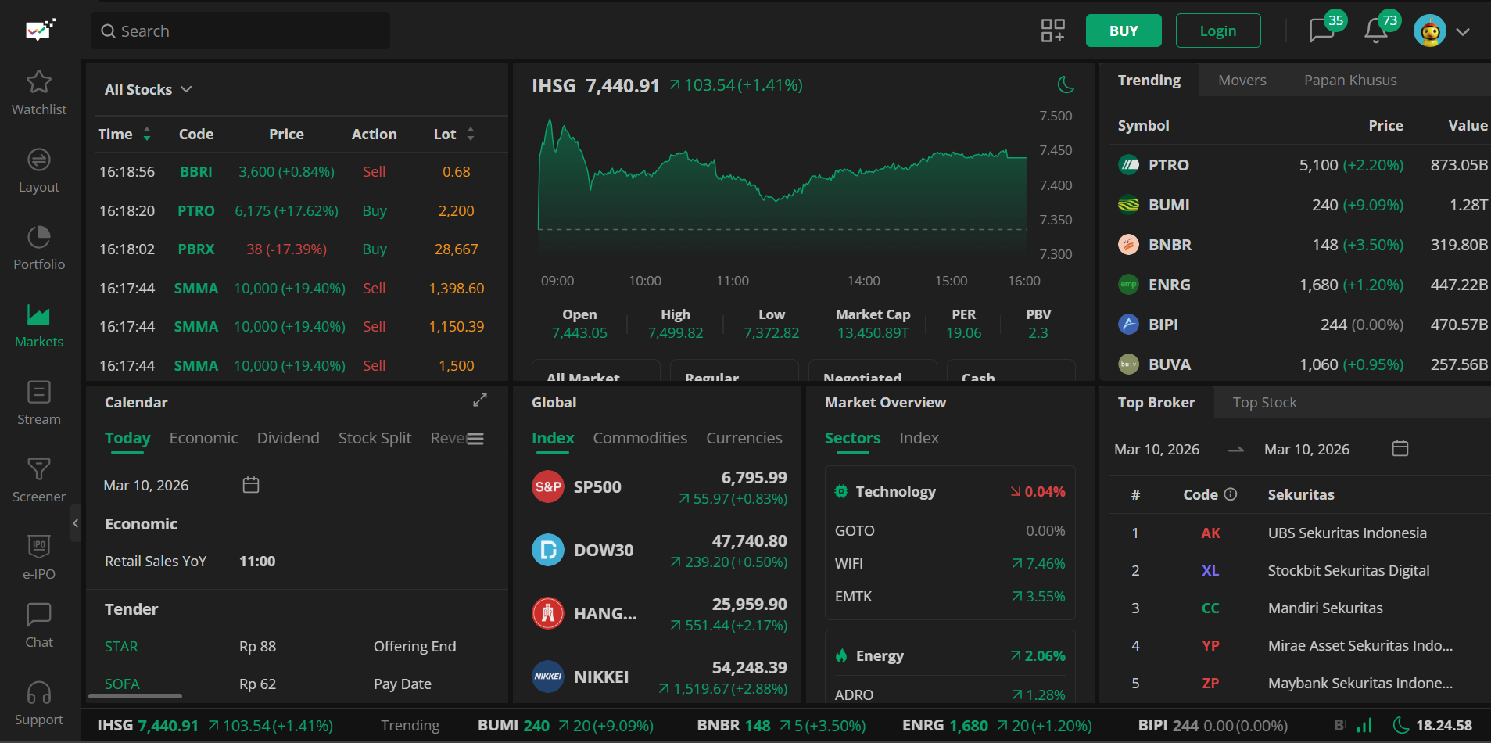Click the green BUY button

tap(1123, 31)
